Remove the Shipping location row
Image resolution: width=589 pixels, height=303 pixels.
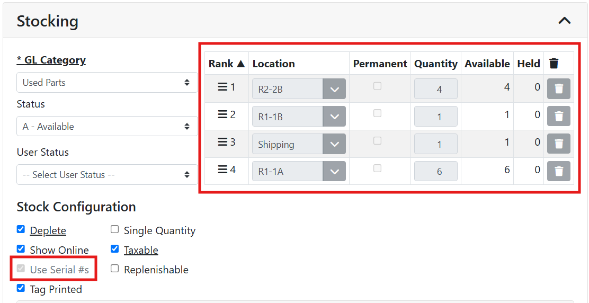(x=558, y=144)
